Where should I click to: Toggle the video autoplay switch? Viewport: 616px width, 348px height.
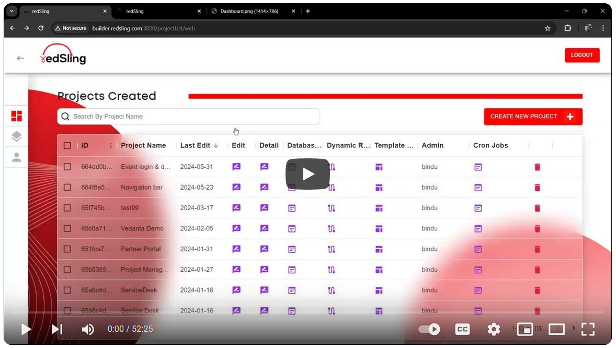click(x=429, y=329)
